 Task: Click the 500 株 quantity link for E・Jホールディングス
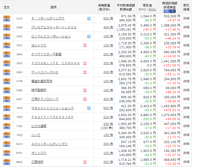click(x=108, y=18)
